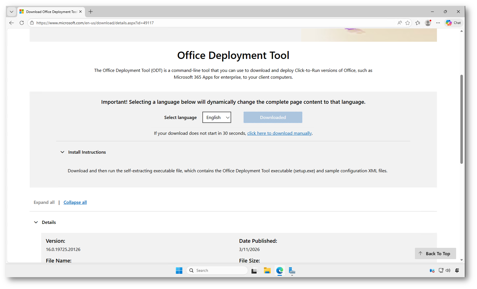The width and height of the screenshot is (477, 289).
Task: Click the 'click here to download manually' link
Action: 279,133
